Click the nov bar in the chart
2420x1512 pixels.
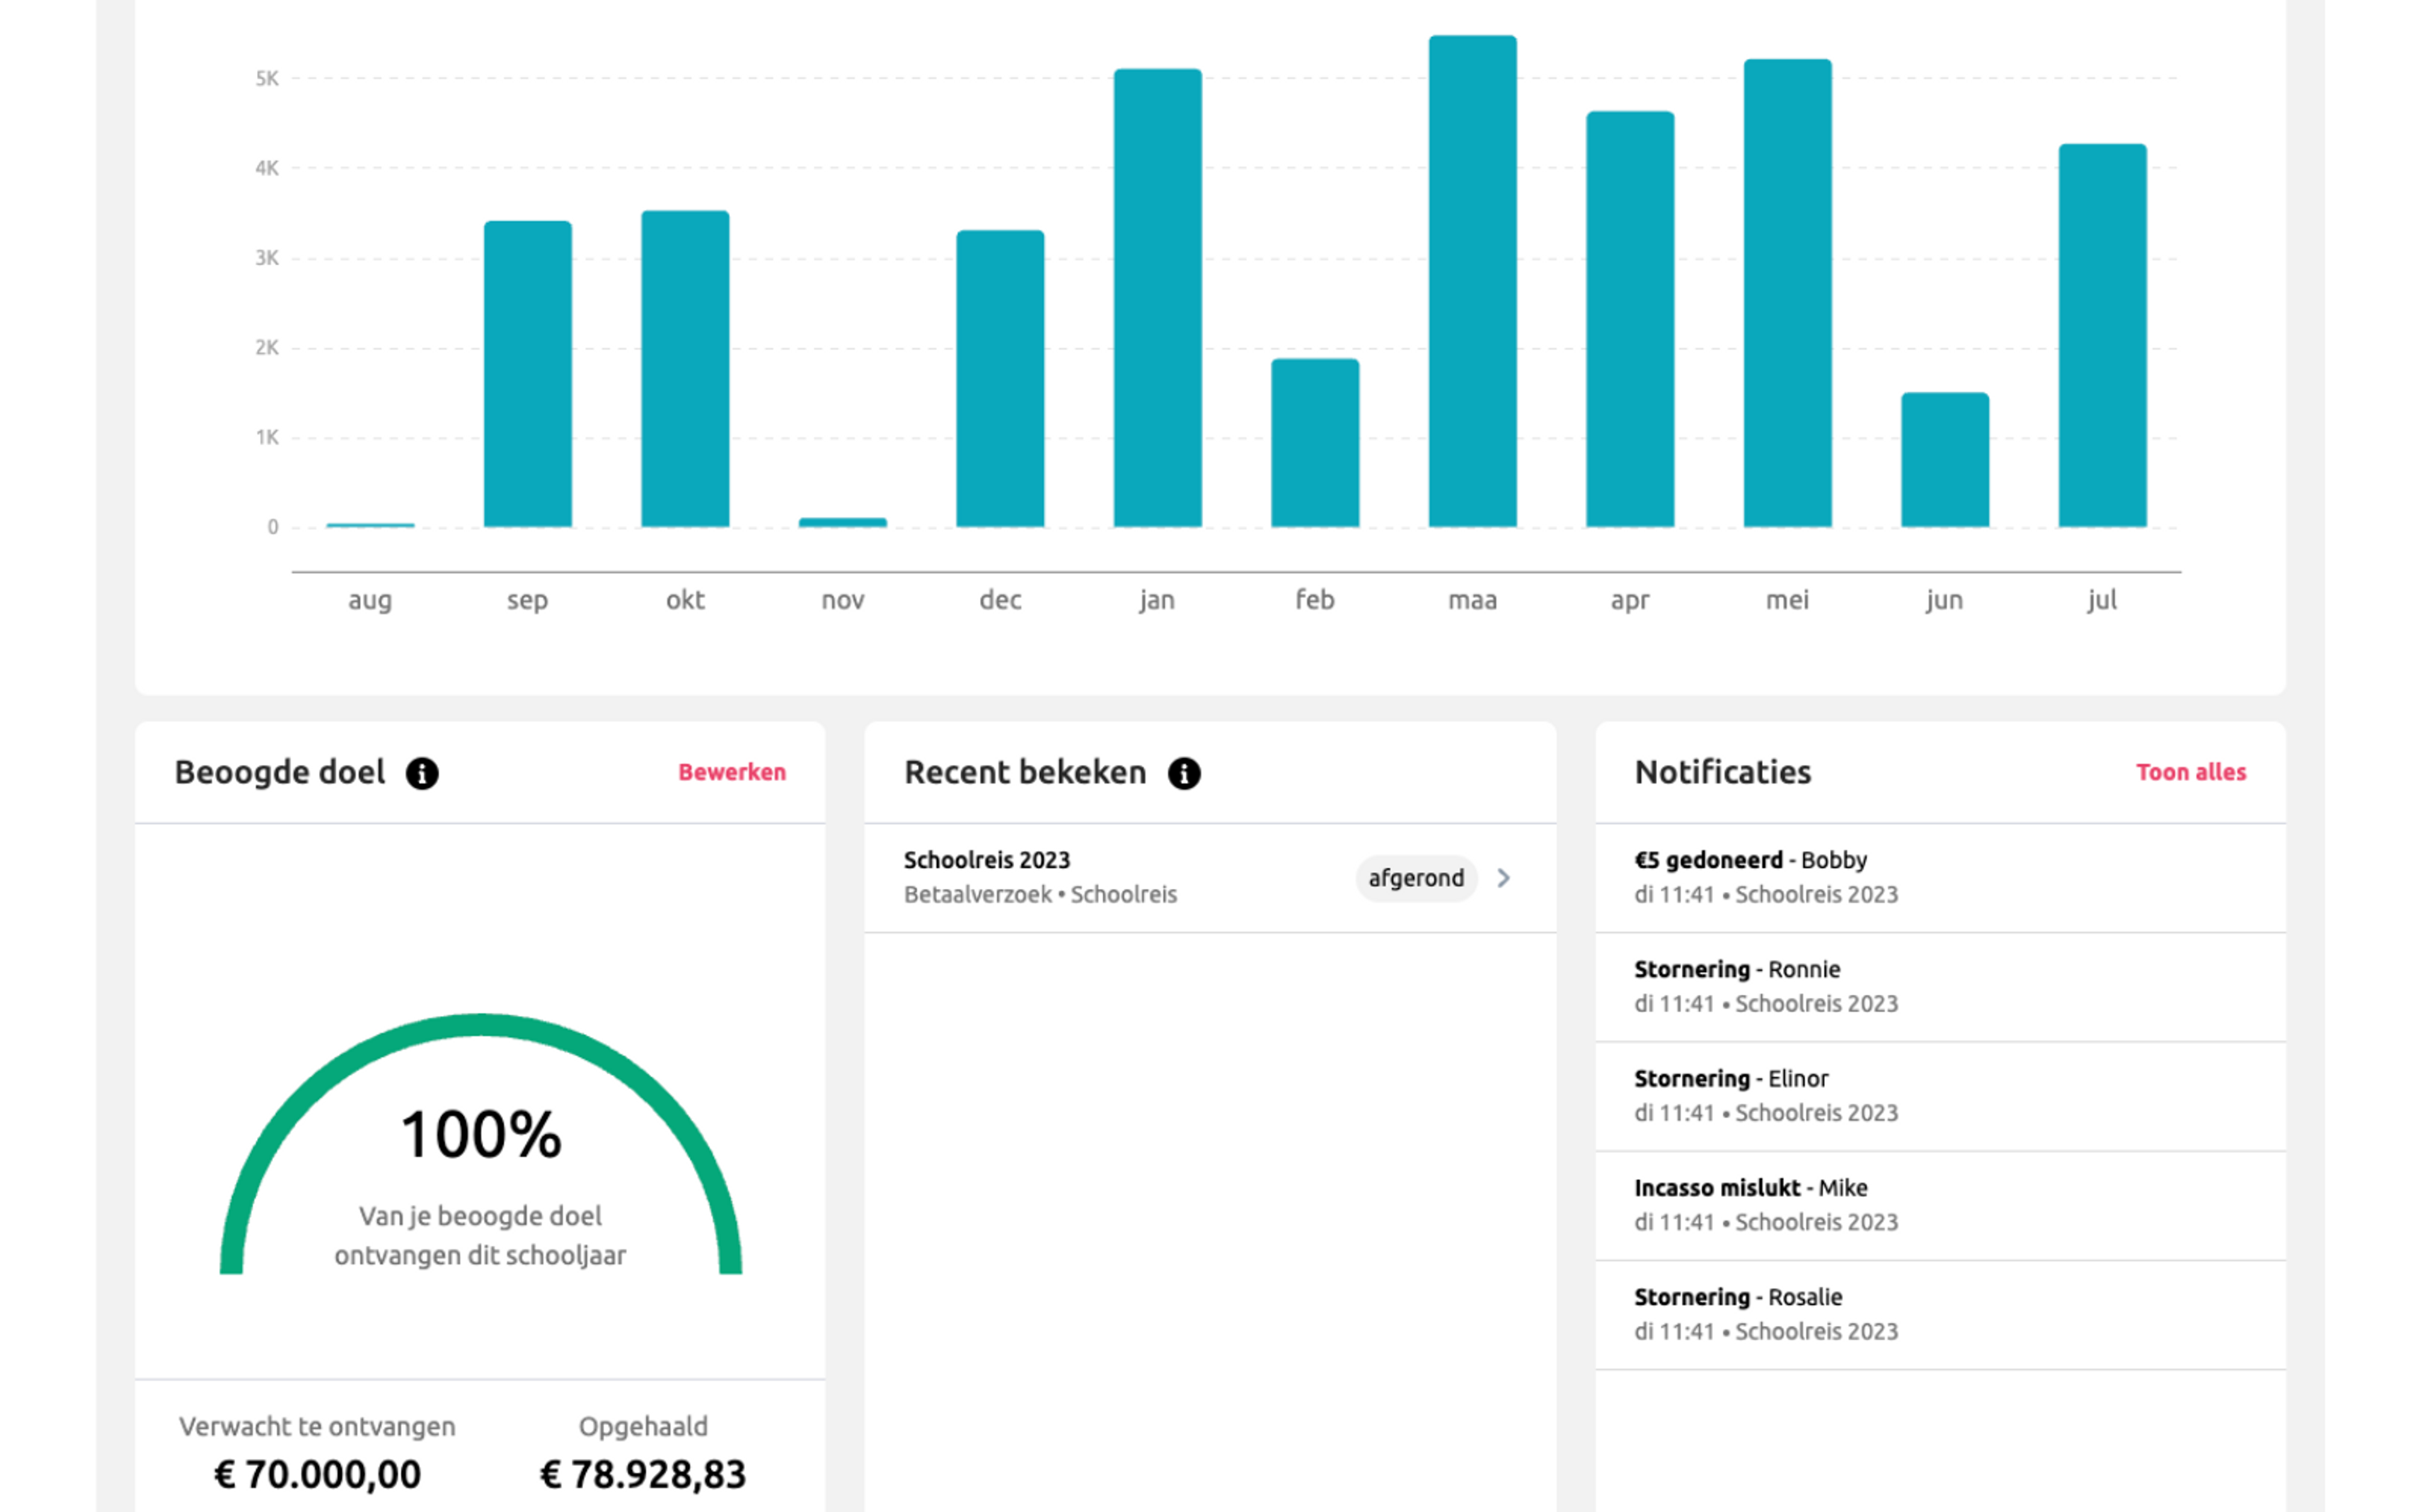coord(843,522)
